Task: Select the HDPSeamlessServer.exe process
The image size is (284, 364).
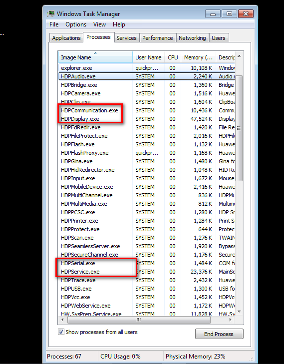Action: point(147,246)
